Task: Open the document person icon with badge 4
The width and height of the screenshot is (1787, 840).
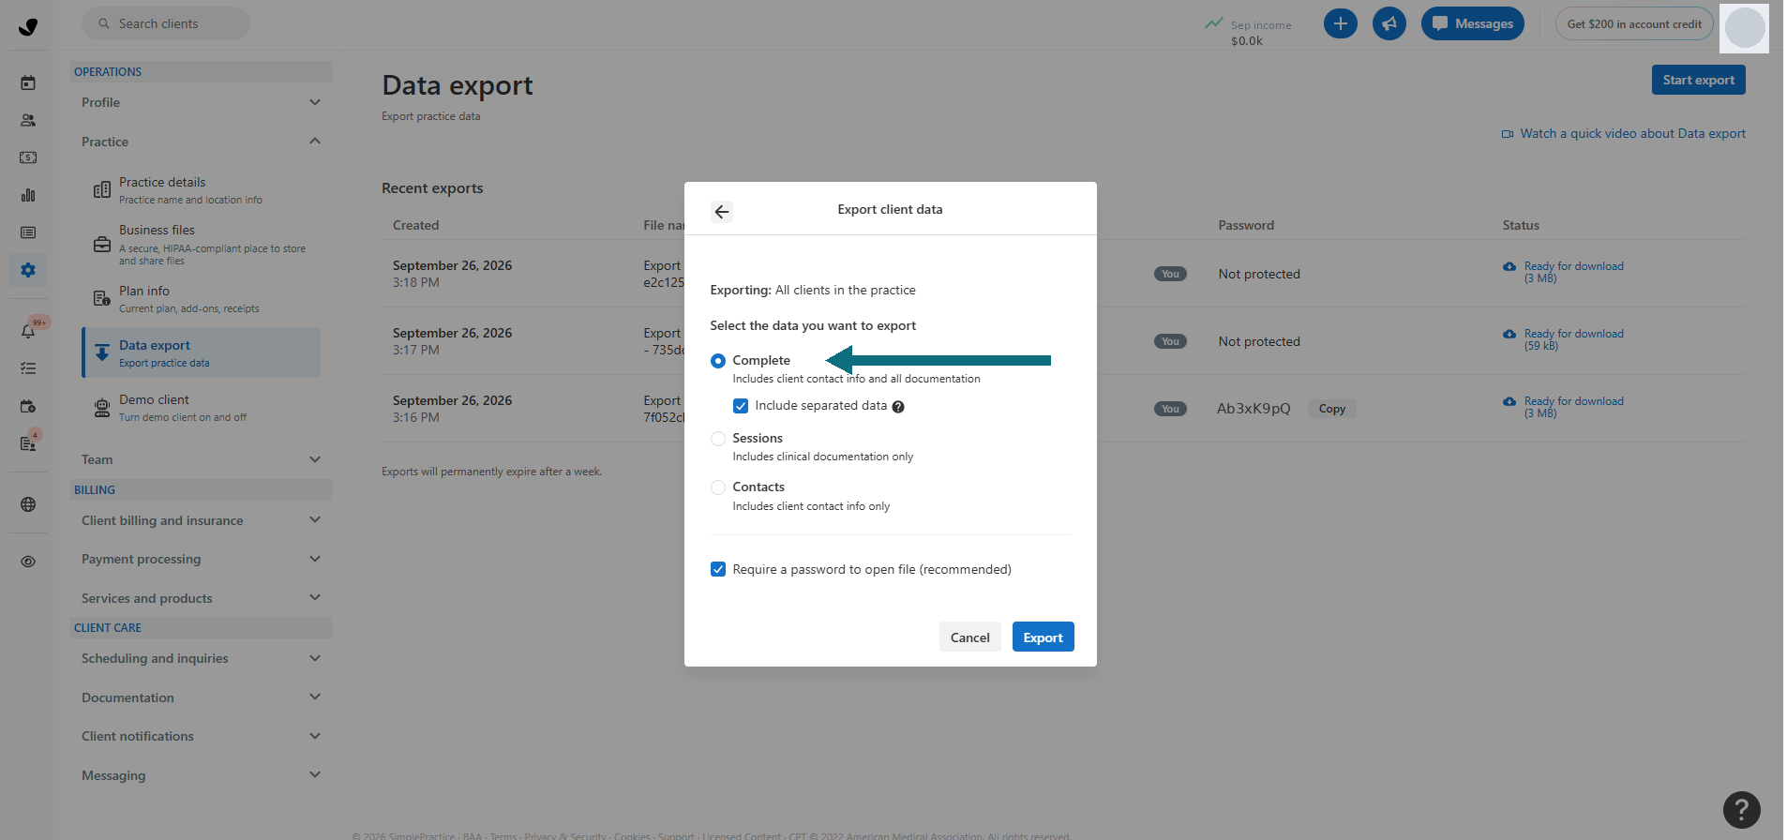Action: point(28,443)
